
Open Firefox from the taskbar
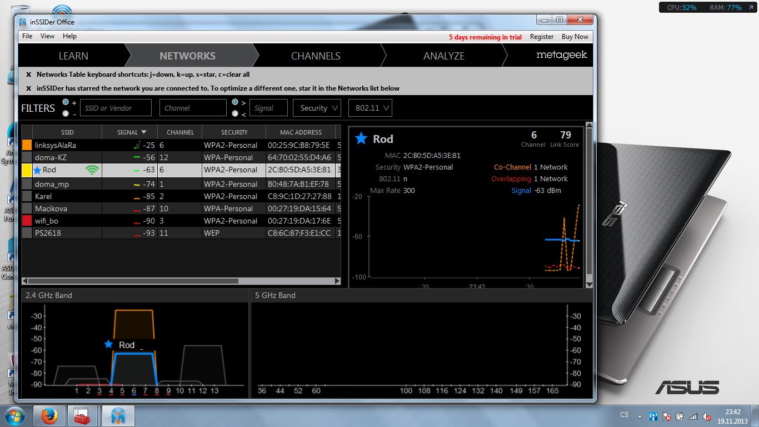[x=49, y=415]
